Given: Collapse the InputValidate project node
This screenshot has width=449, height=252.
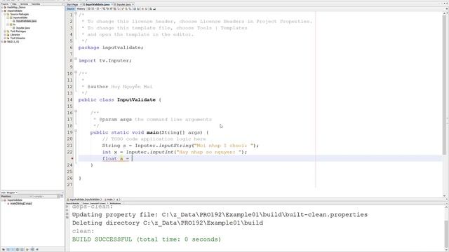Looking at the screenshot, I should tap(2, 10).
